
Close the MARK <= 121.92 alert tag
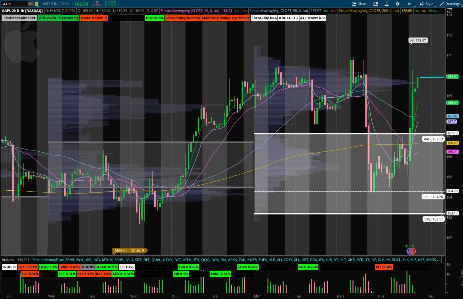point(143,250)
